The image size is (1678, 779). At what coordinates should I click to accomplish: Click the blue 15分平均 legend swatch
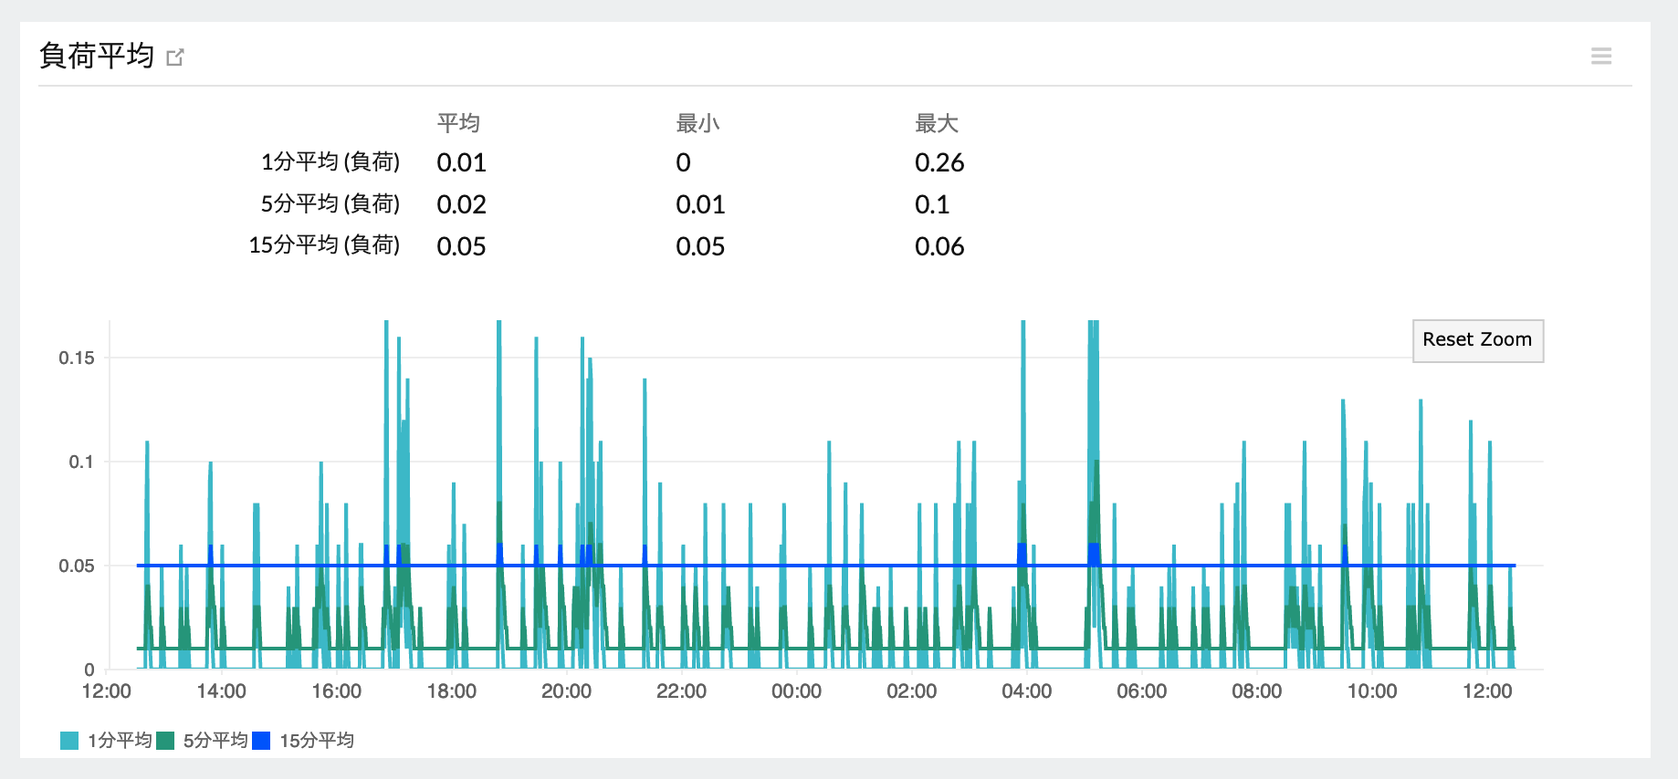click(x=262, y=741)
